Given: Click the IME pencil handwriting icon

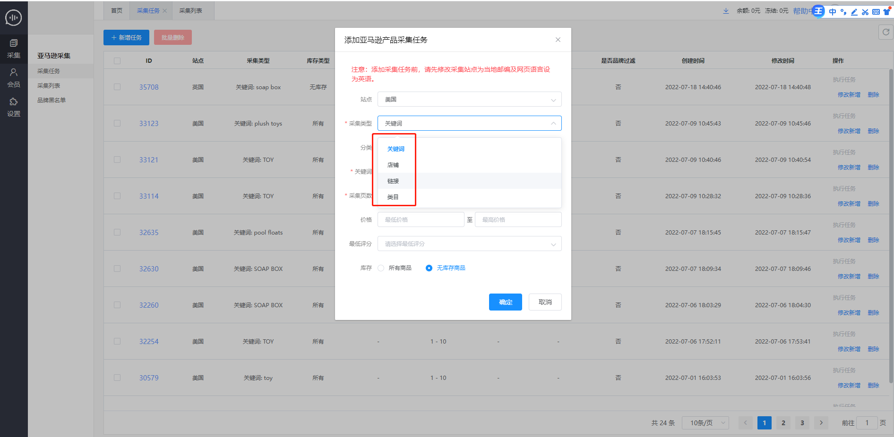Looking at the screenshot, I should click(x=854, y=12).
